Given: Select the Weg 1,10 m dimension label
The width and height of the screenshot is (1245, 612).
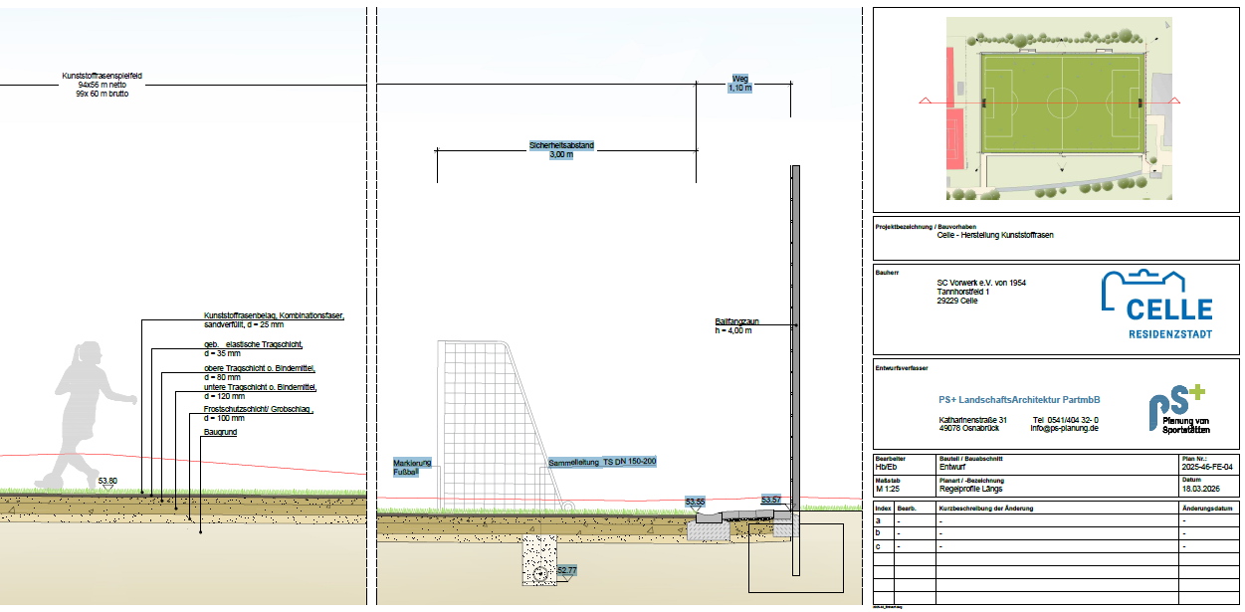Looking at the screenshot, I should coord(740,83).
